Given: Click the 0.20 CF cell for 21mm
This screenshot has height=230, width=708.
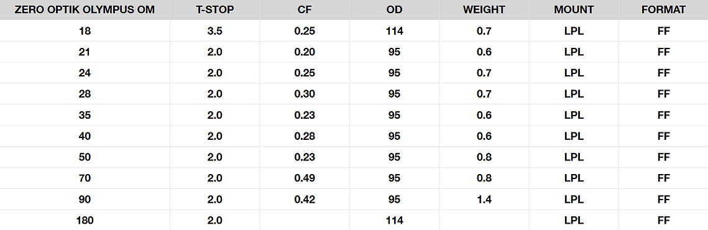Looking at the screenshot, I should click(x=305, y=52).
